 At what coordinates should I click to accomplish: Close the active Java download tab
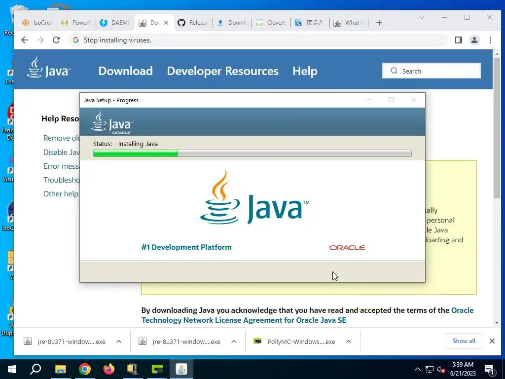[166, 23]
